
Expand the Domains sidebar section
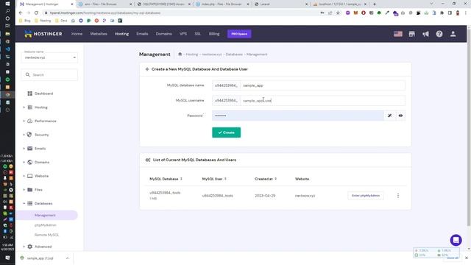tap(24, 162)
